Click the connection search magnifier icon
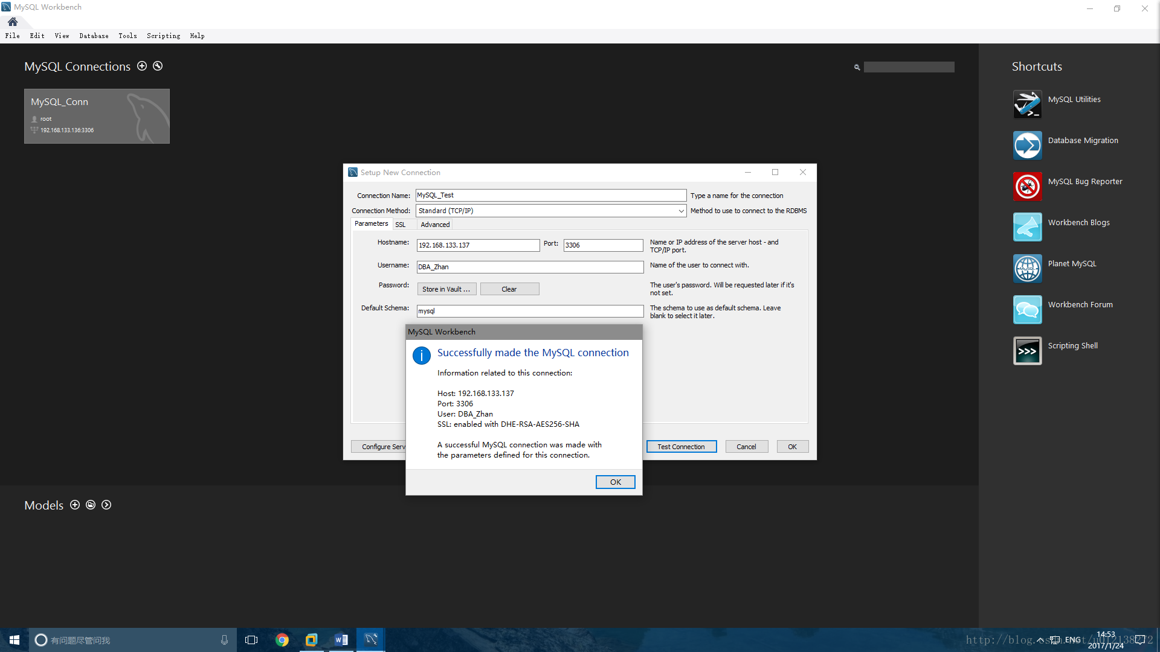This screenshot has height=652, width=1160. [857, 67]
